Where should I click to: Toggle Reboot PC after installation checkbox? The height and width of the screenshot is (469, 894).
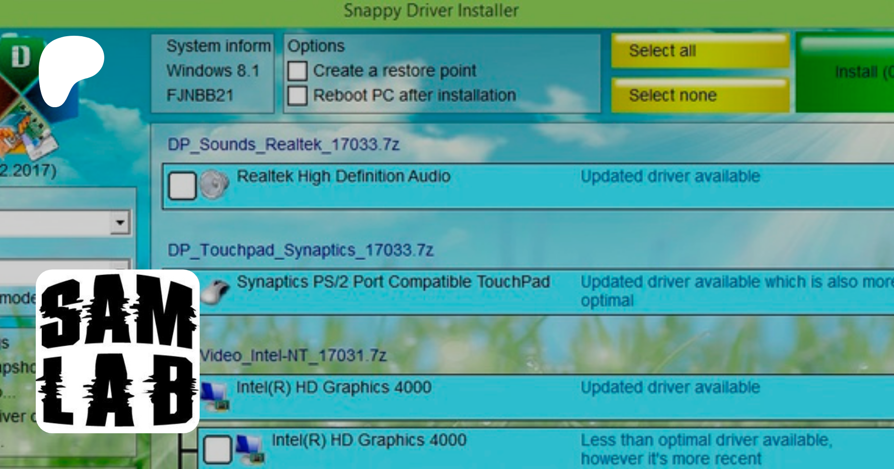298,95
